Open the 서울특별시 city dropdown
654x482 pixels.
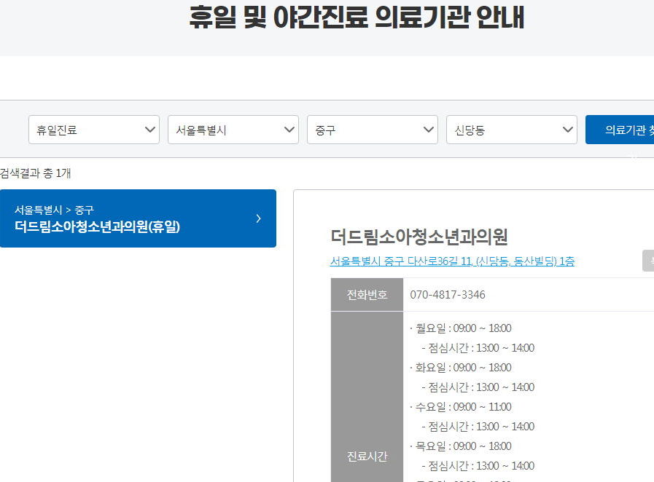click(x=233, y=130)
